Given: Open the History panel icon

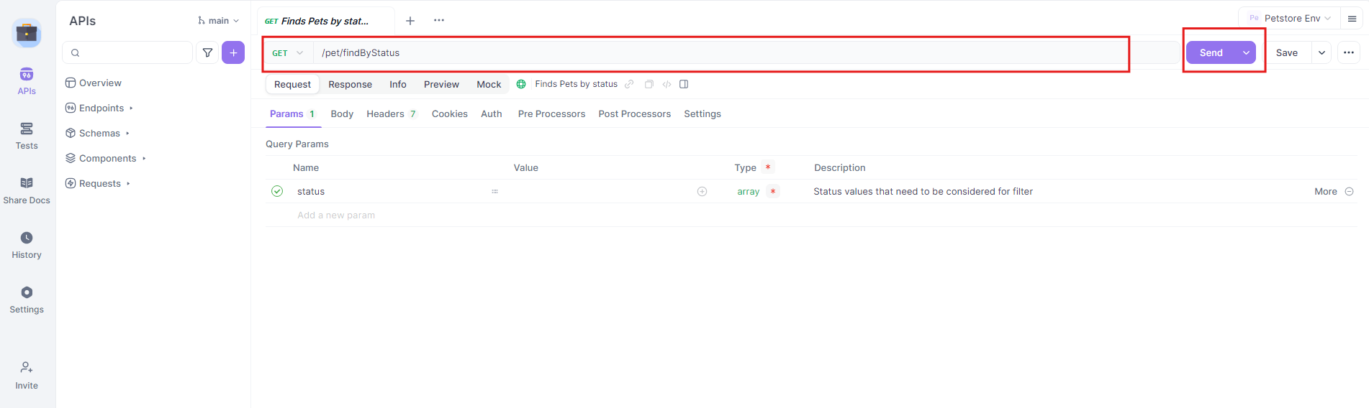Looking at the screenshot, I should point(27,238).
